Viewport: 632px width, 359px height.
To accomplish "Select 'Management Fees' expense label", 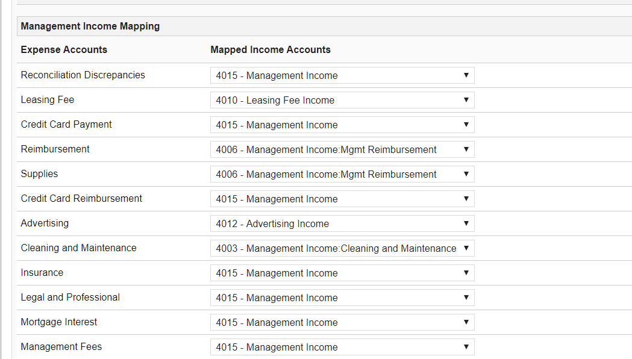I will 61,346.
